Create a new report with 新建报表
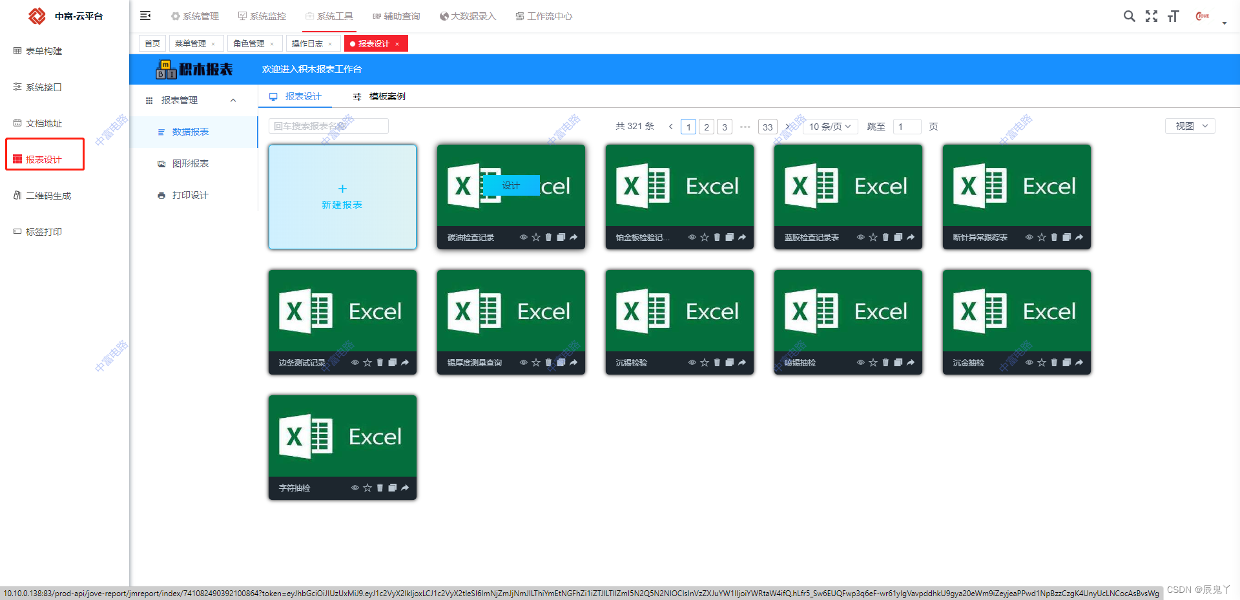 click(342, 197)
